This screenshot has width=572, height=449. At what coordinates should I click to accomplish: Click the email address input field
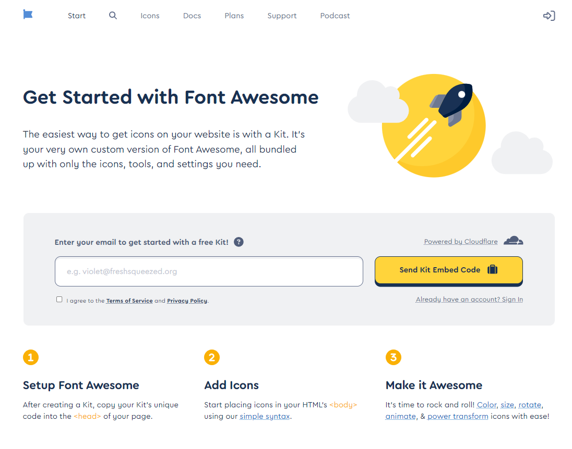[209, 271]
